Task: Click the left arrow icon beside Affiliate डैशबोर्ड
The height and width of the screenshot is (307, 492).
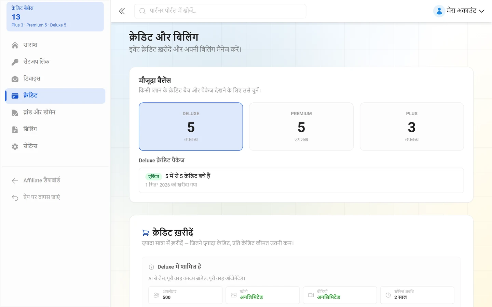Action: click(15, 181)
